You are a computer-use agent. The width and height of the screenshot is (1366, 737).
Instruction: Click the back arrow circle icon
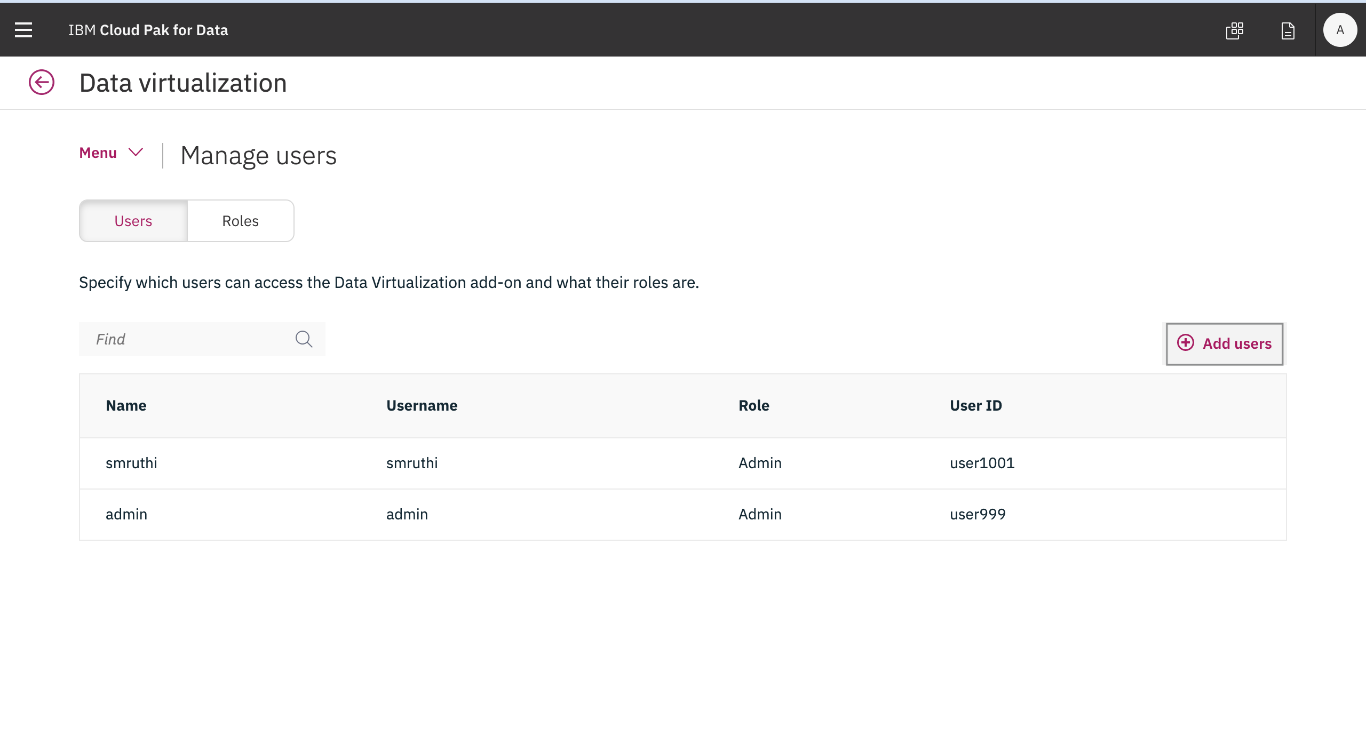click(x=42, y=83)
